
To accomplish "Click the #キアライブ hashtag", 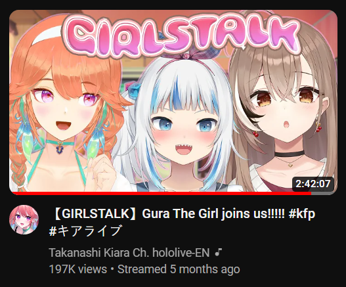I will (x=85, y=231).
